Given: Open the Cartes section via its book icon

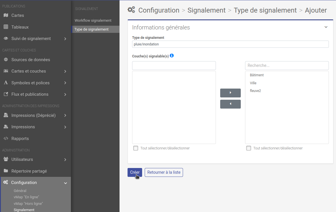Looking at the screenshot, I should (x=5, y=15).
